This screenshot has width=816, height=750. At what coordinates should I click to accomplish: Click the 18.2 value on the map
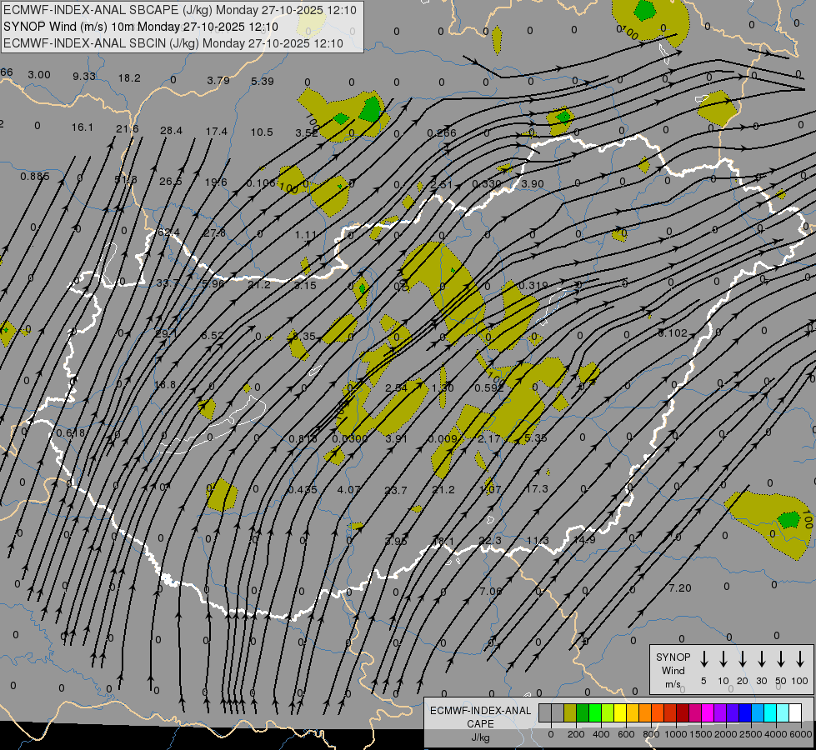coord(129,78)
